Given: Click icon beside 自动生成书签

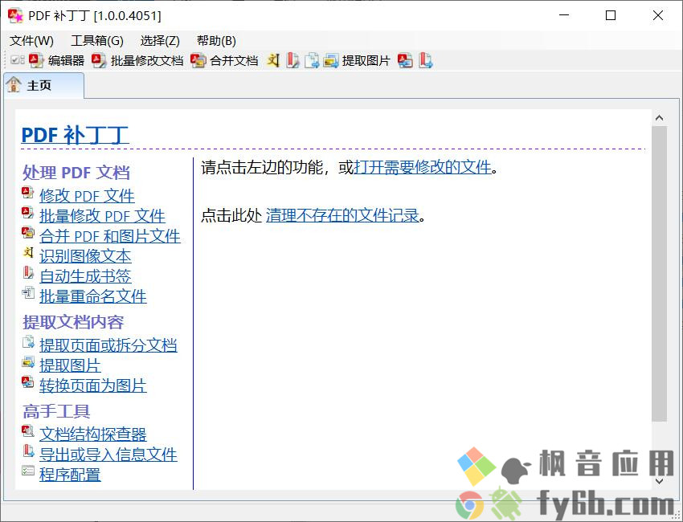Looking at the screenshot, I should (x=28, y=272).
